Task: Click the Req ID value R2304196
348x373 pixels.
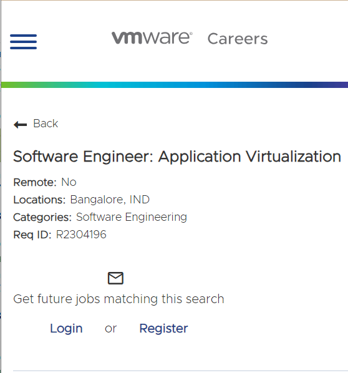Action: [x=81, y=235]
